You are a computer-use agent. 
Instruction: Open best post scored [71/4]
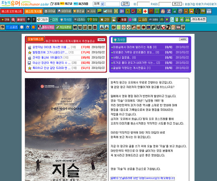pos(50,52)
